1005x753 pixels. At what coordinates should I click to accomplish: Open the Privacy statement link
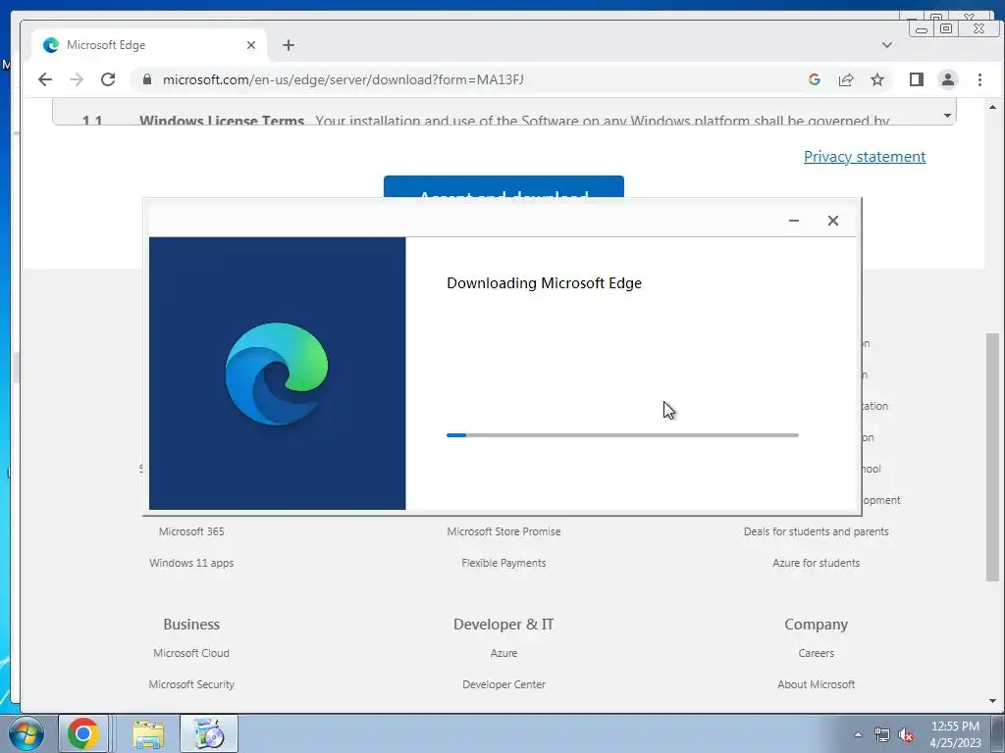(865, 156)
